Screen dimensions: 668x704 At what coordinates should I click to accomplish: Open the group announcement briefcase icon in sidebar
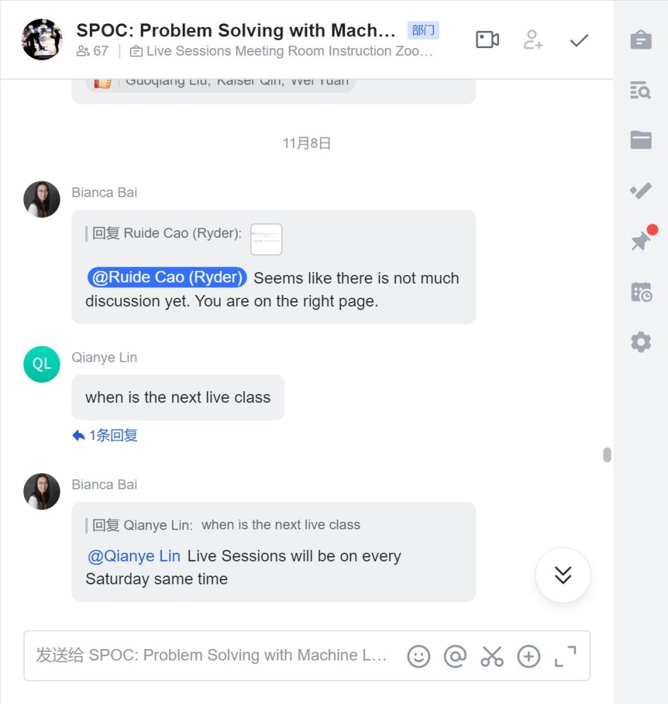coord(641,39)
